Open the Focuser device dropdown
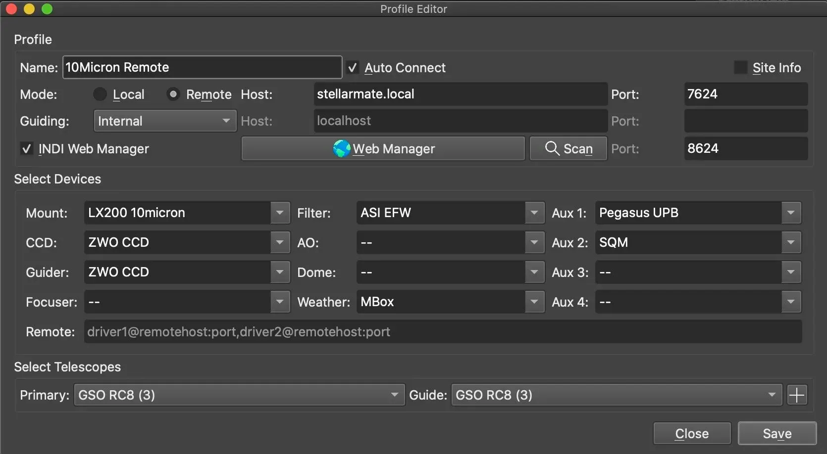827x454 pixels. coord(280,302)
